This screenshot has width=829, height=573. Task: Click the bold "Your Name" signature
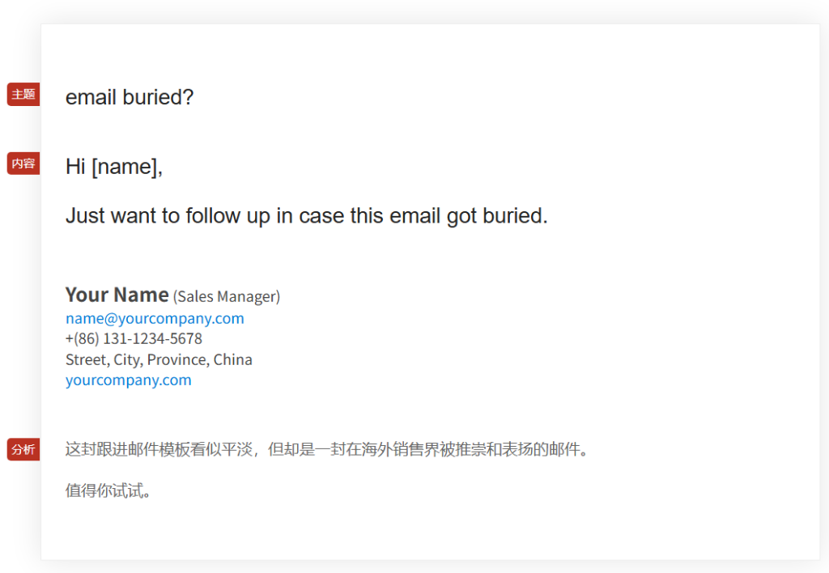117,295
